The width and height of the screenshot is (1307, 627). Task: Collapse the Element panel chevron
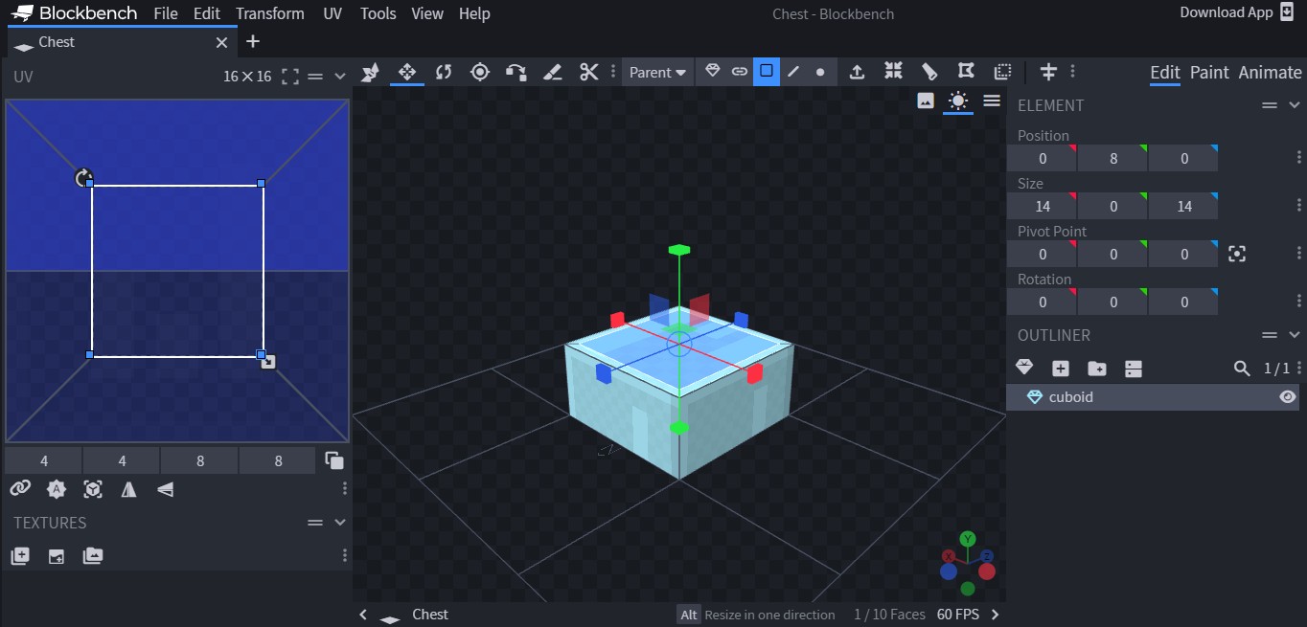[1295, 105]
